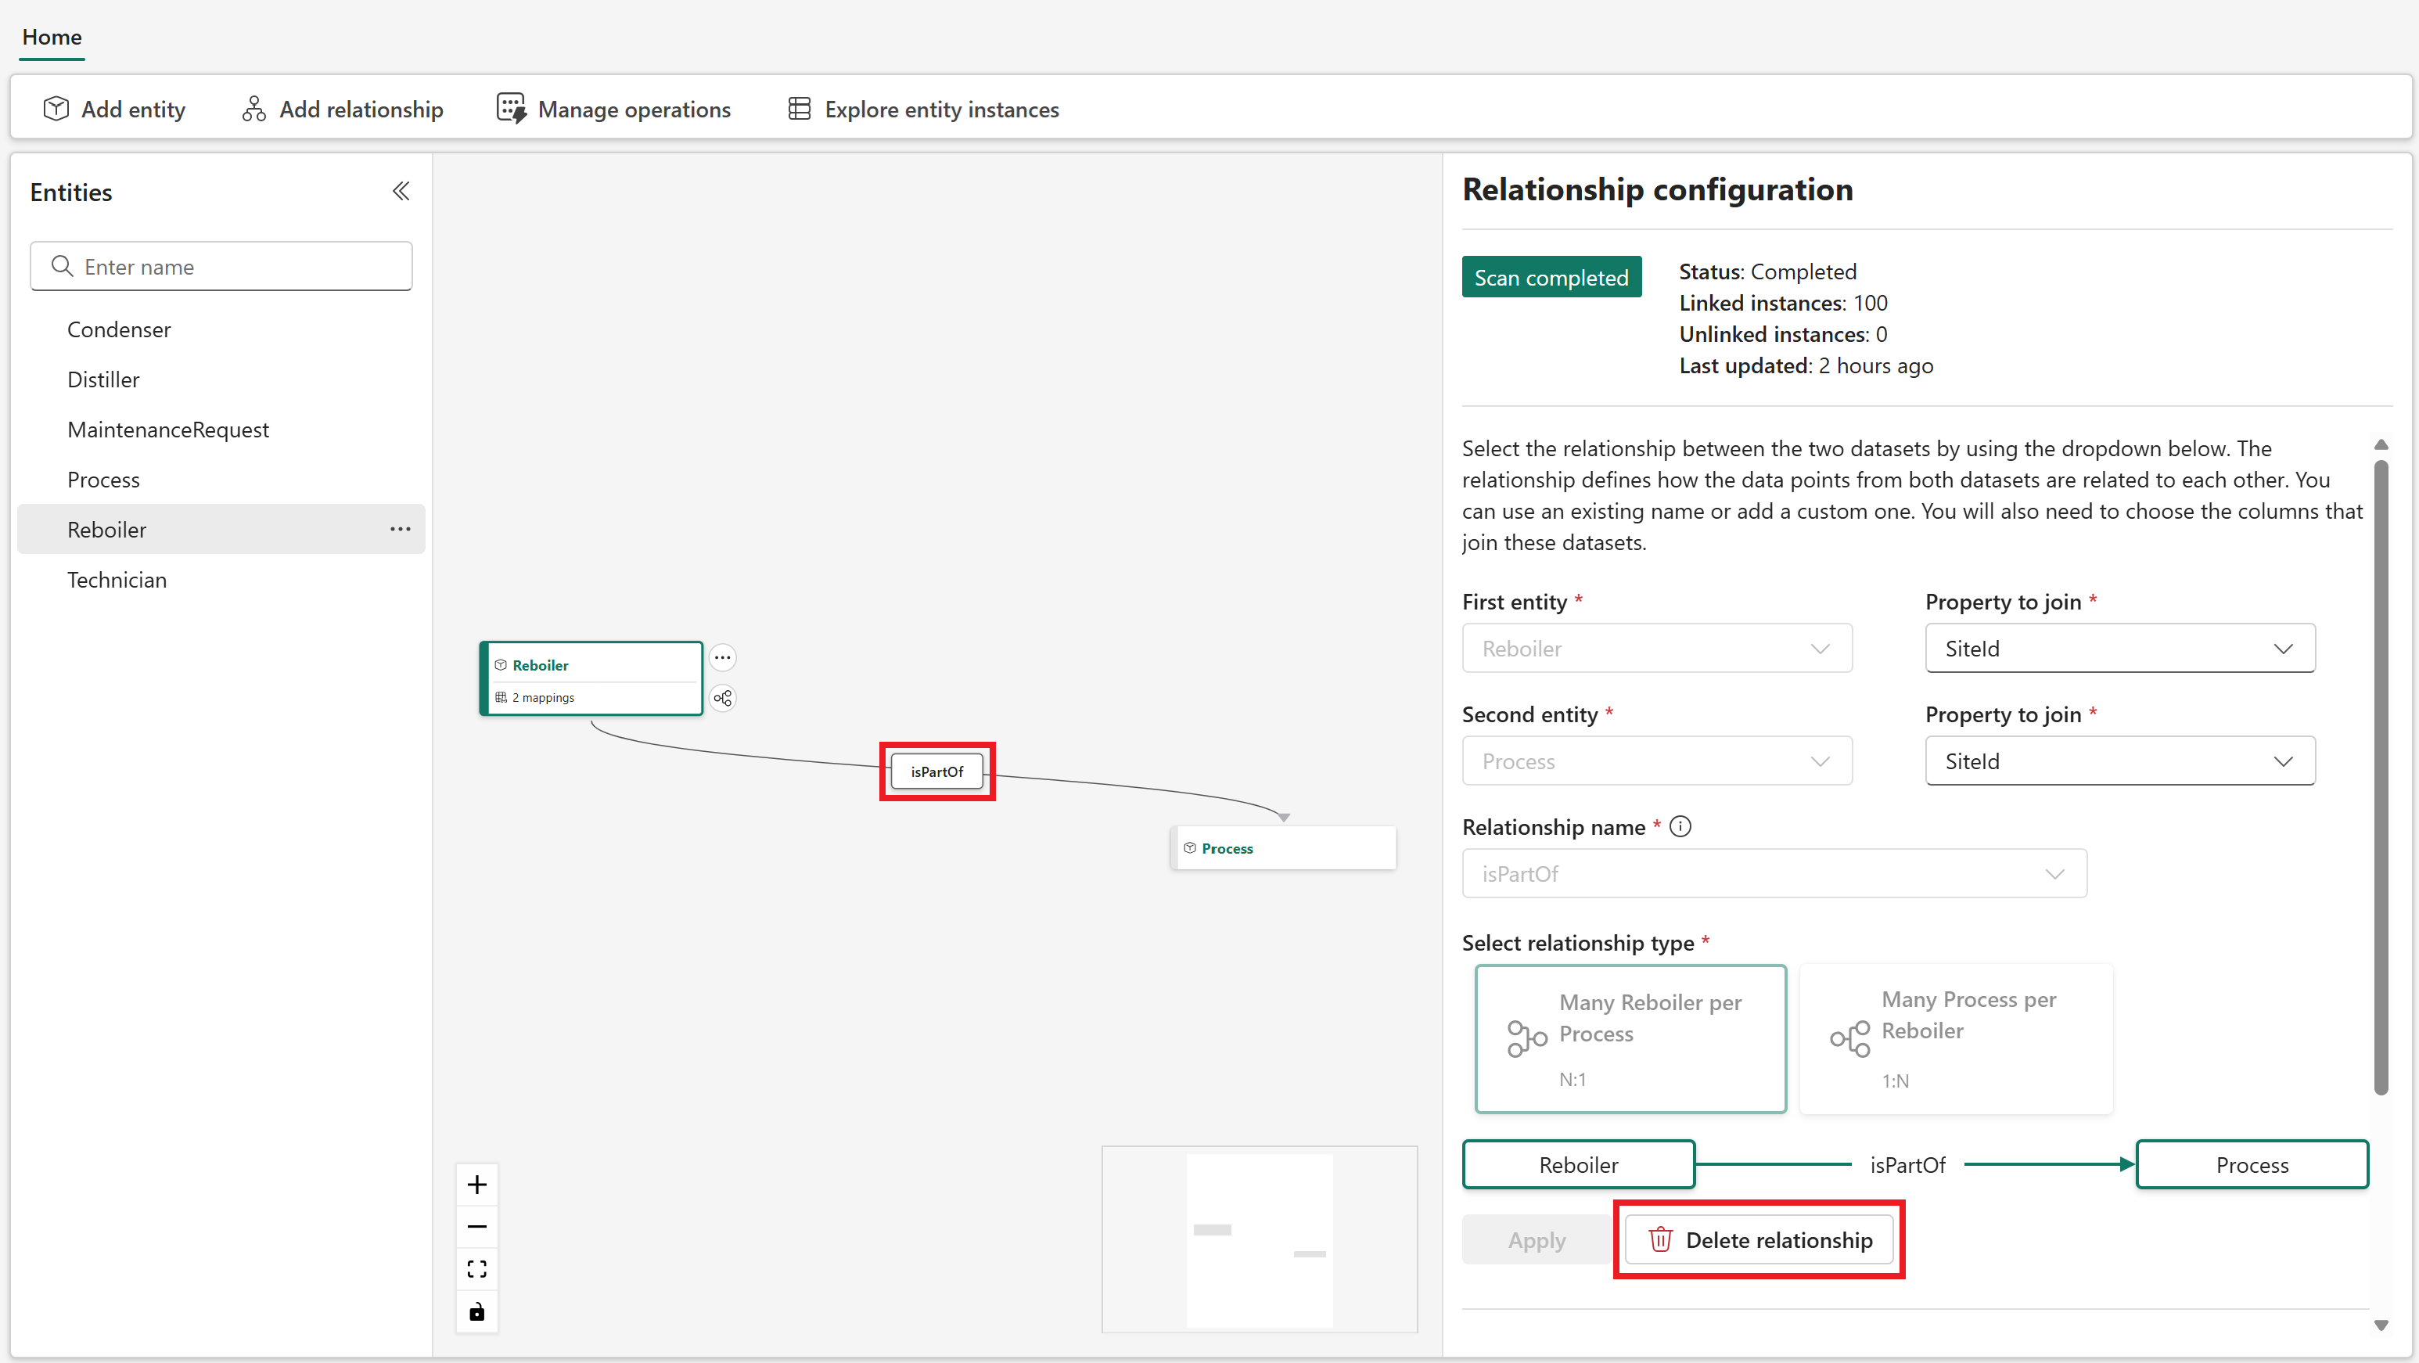Collapse the Entities pane with double chevron
Screen dimensions: 2419x1363
[x=401, y=192]
